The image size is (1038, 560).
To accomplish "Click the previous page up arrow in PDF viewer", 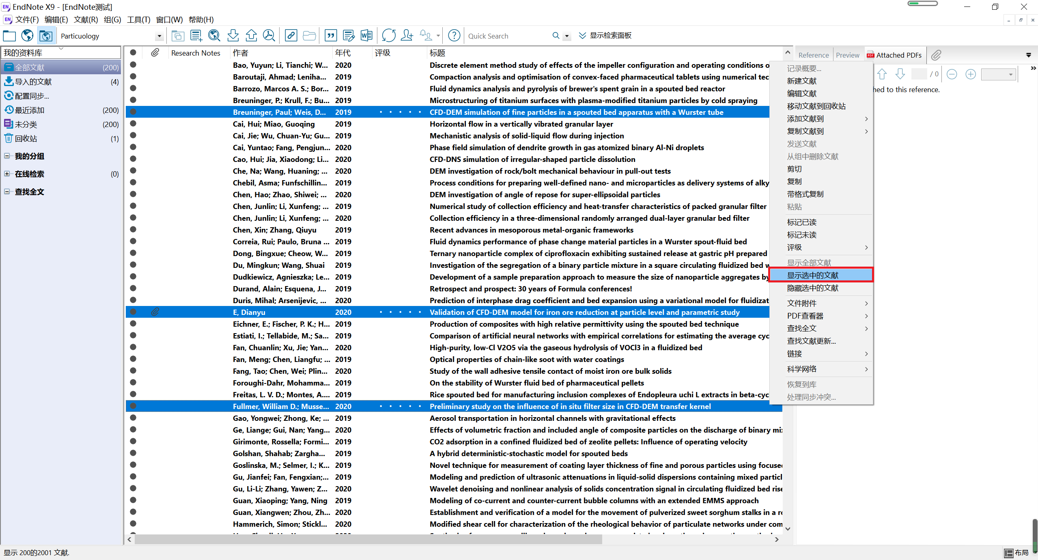I will 882,74.
